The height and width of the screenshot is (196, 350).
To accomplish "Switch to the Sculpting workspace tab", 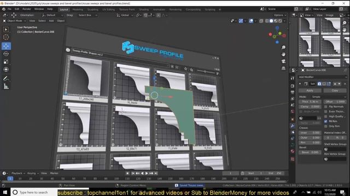I will tap(92, 10).
